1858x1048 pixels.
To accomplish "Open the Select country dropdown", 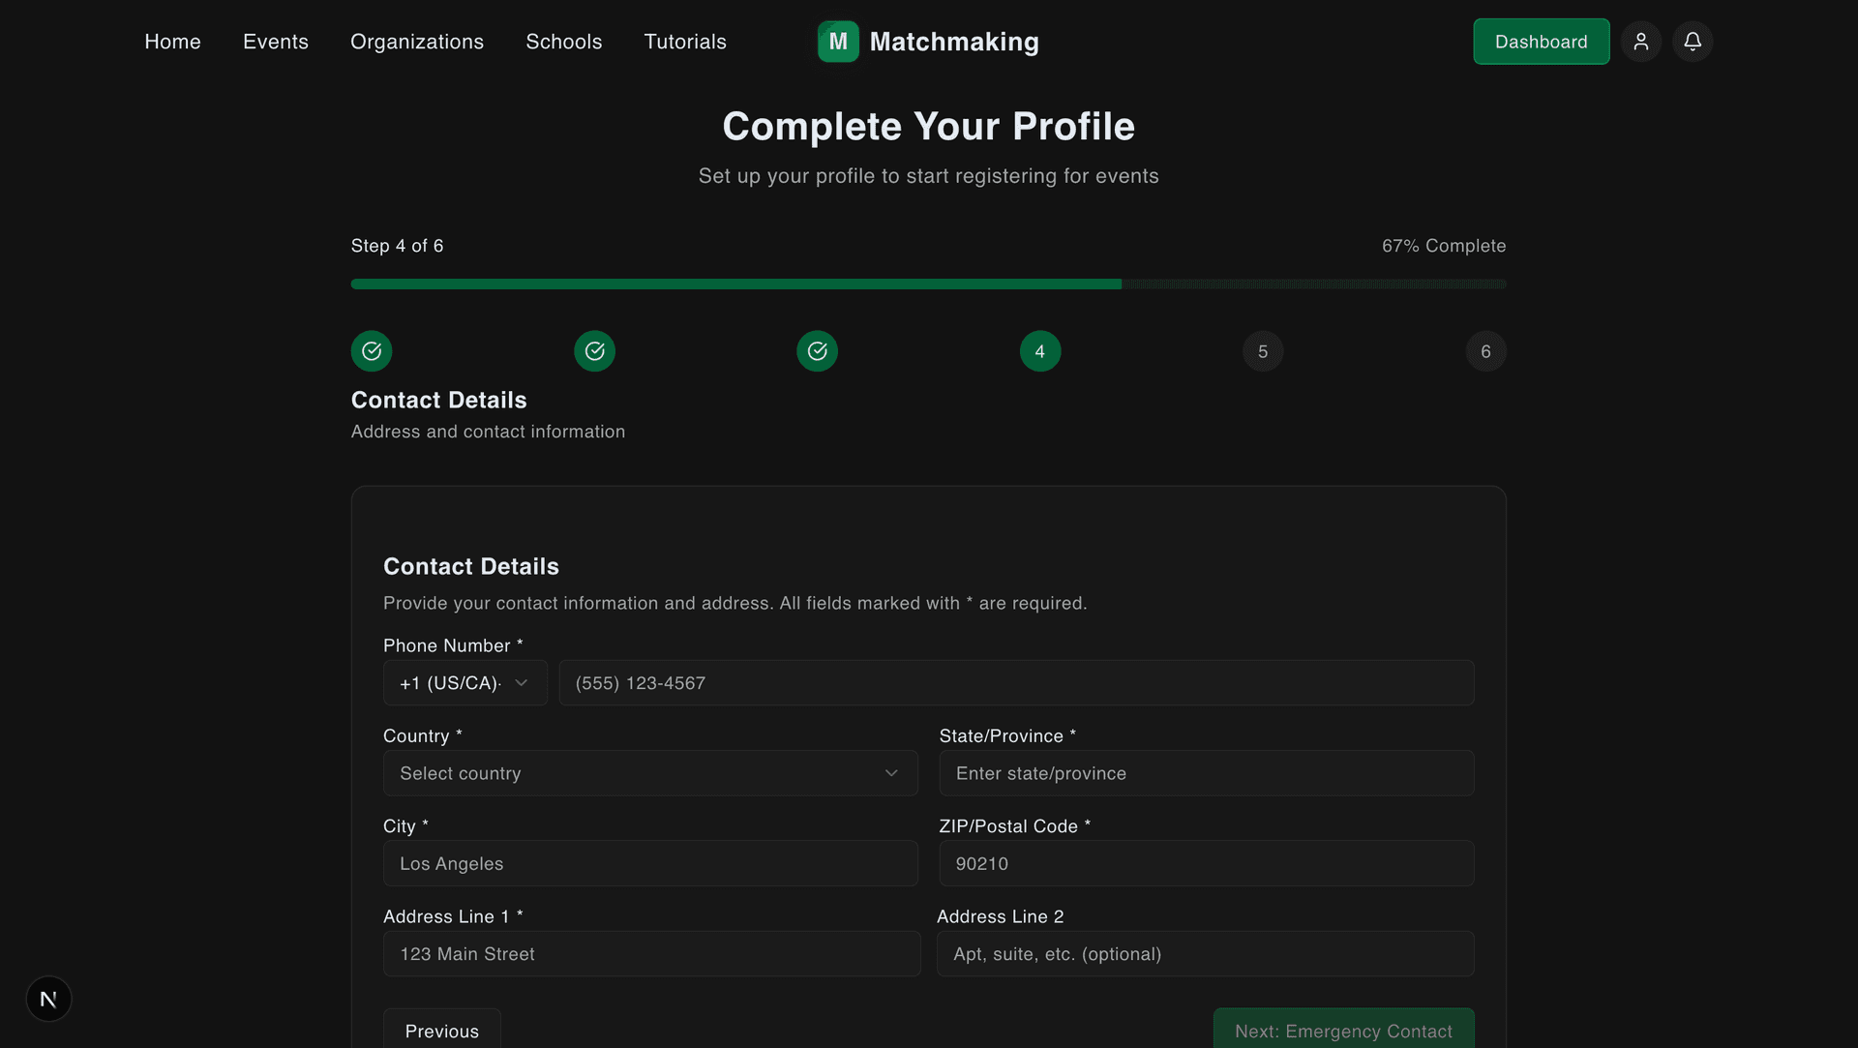I will pos(650,773).
